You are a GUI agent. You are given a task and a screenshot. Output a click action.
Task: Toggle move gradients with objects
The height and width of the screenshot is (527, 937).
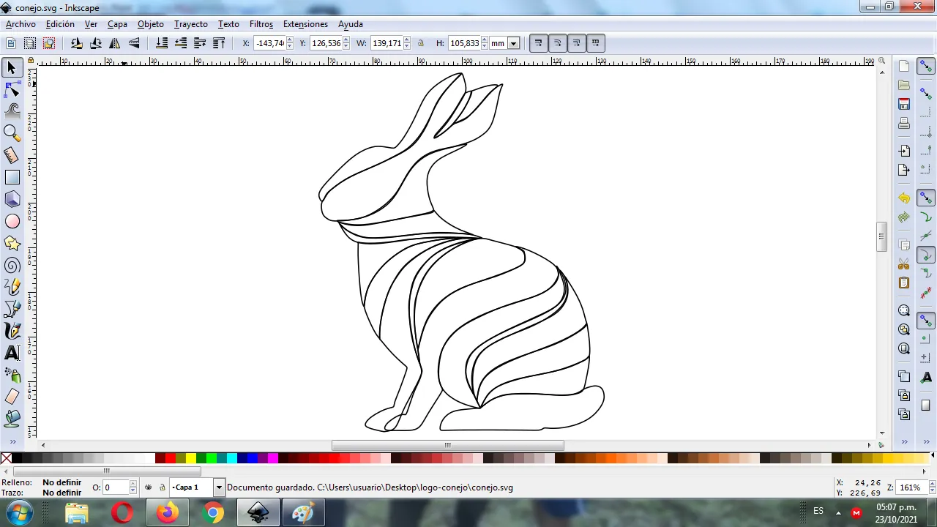click(x=576, y=43)
